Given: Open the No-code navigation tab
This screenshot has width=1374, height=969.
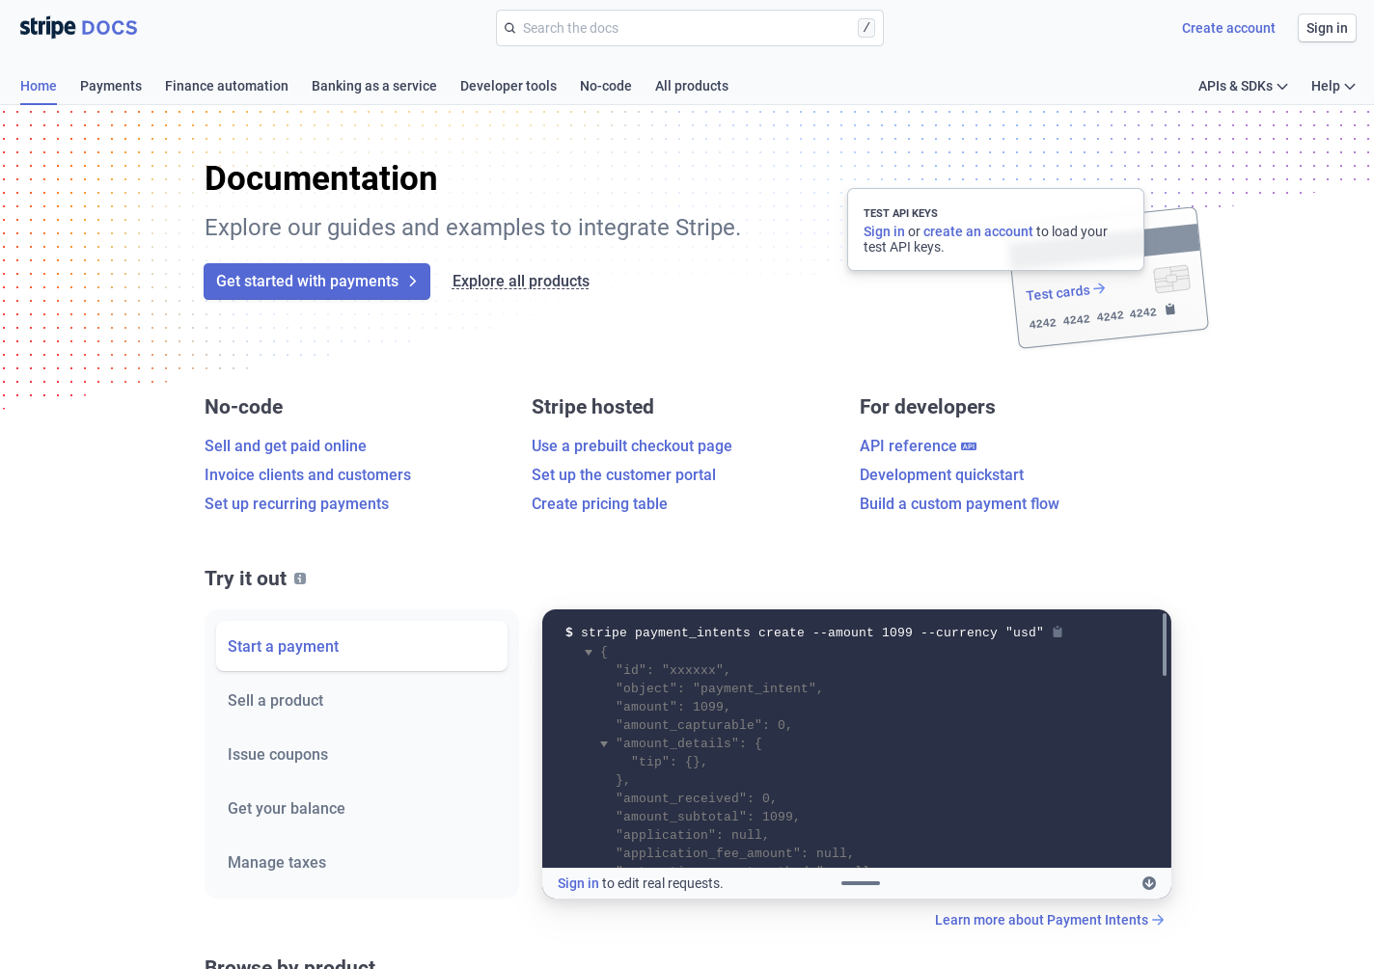Looking at the screenshot, I should pos(606,86).
